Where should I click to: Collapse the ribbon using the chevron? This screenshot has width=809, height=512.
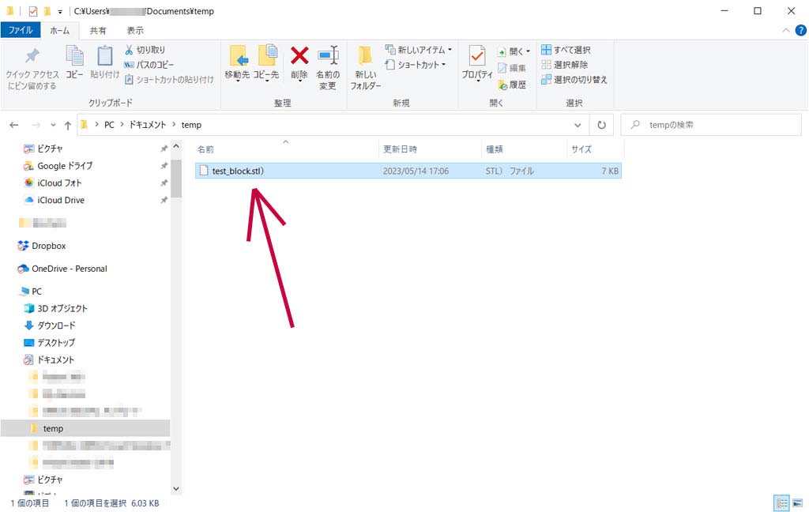tap(785, 30)
